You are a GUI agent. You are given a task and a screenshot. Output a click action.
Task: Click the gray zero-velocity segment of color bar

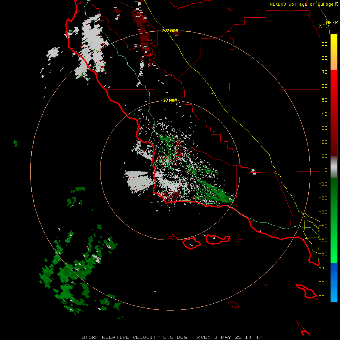coord(334,167)
